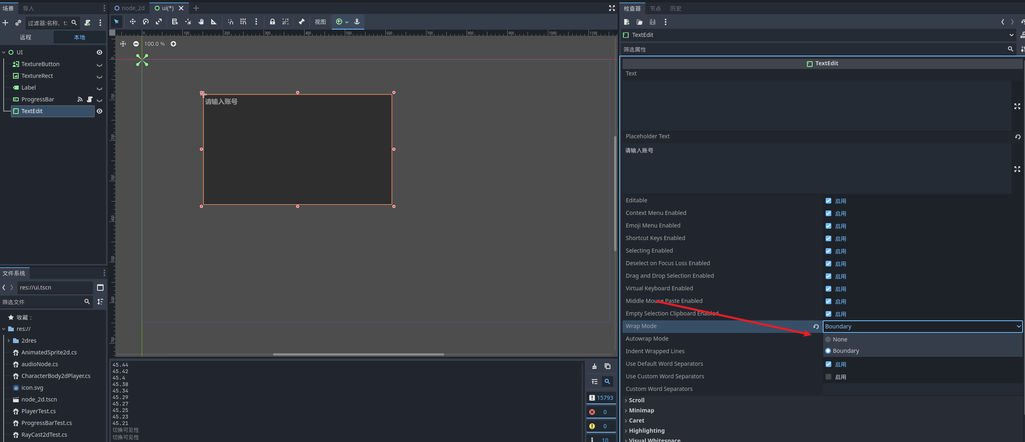Select the Pan hand tool

point(201,22)
